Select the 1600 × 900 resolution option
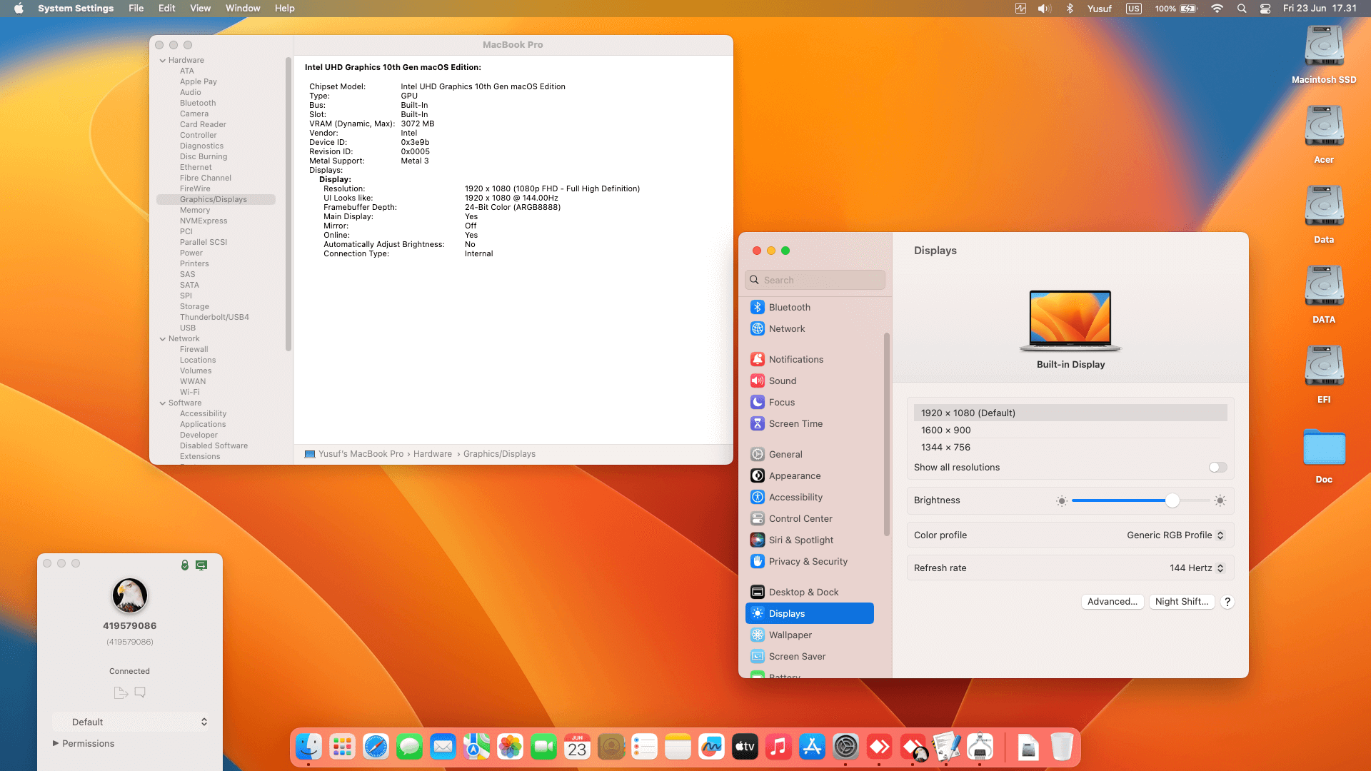Image resolution: width=1371 pixels, height=771 pixels. pyautogui.click(x=1070, y=430)
